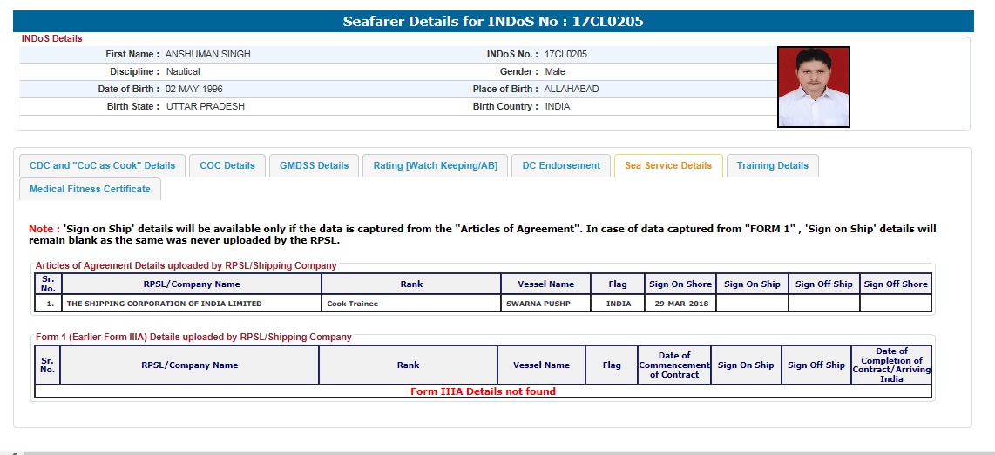Open the GMDSS Details tab
The image size is (995, 455).
314,165
